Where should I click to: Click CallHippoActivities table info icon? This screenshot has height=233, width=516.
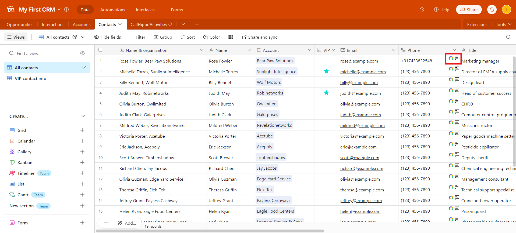[170, 24]
